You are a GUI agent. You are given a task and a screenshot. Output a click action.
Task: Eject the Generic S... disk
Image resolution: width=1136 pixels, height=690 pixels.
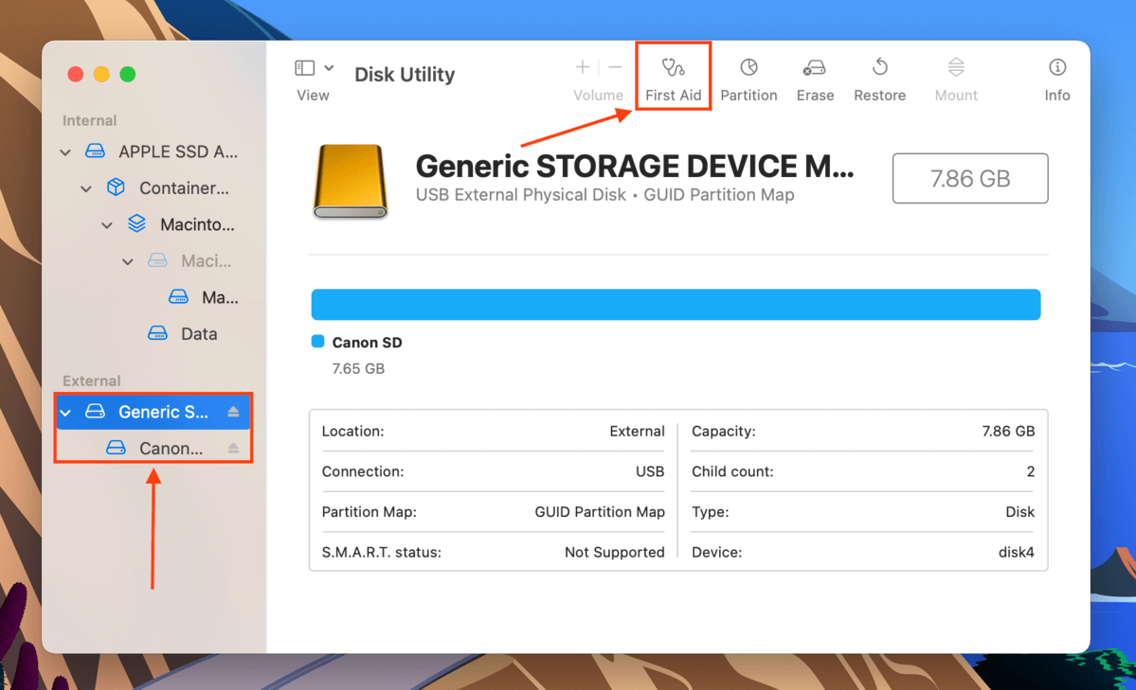point(233,411)
